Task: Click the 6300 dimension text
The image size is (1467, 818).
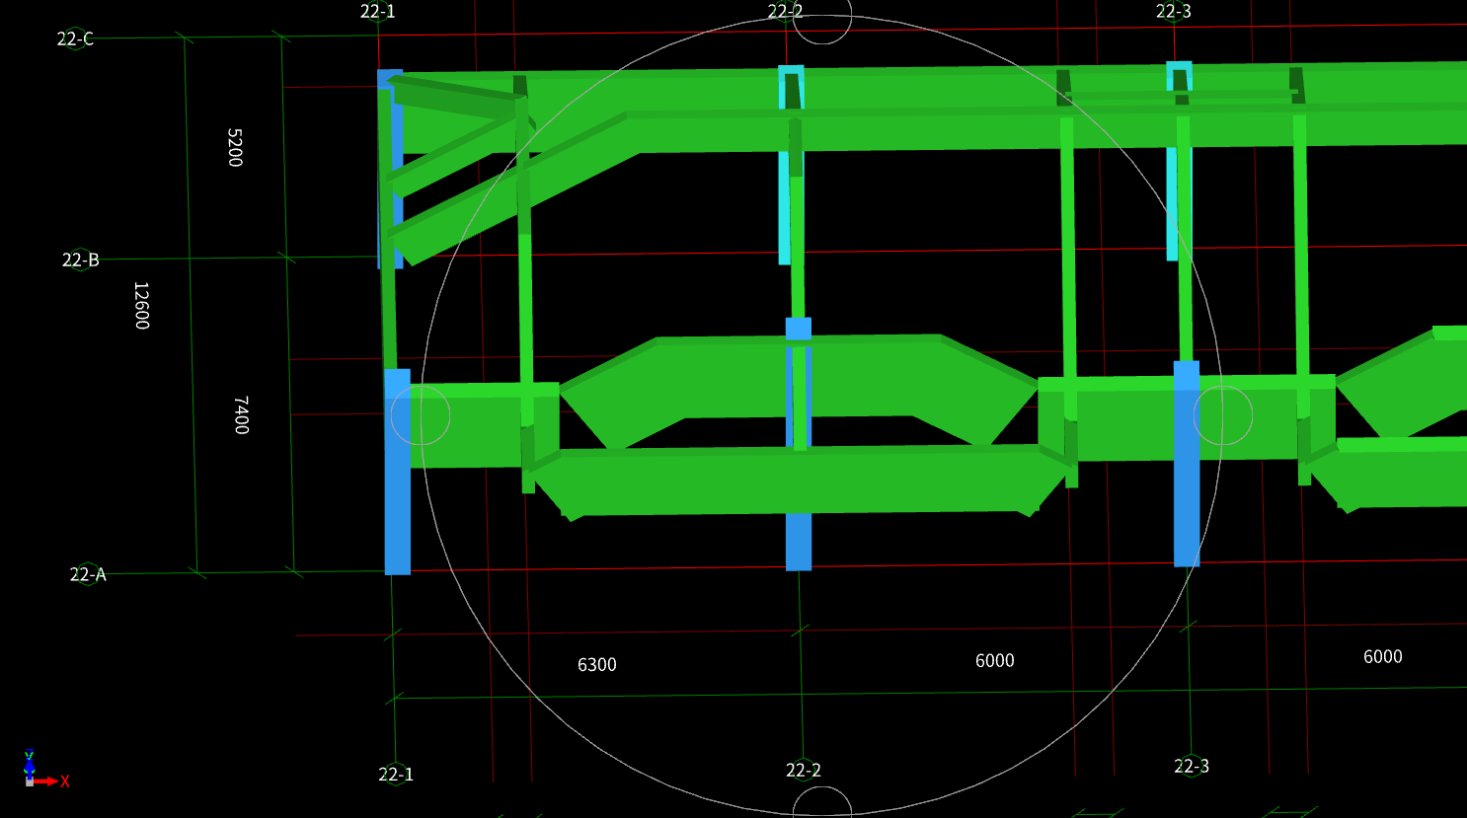Action: [x=596, y=664]
